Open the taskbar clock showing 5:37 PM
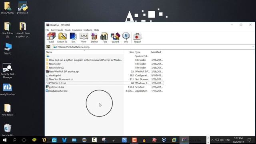This screenshot has height=144, width=256. (x=238, y=140)
